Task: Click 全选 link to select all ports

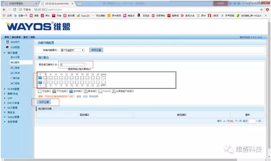Action: pos(79,96)
